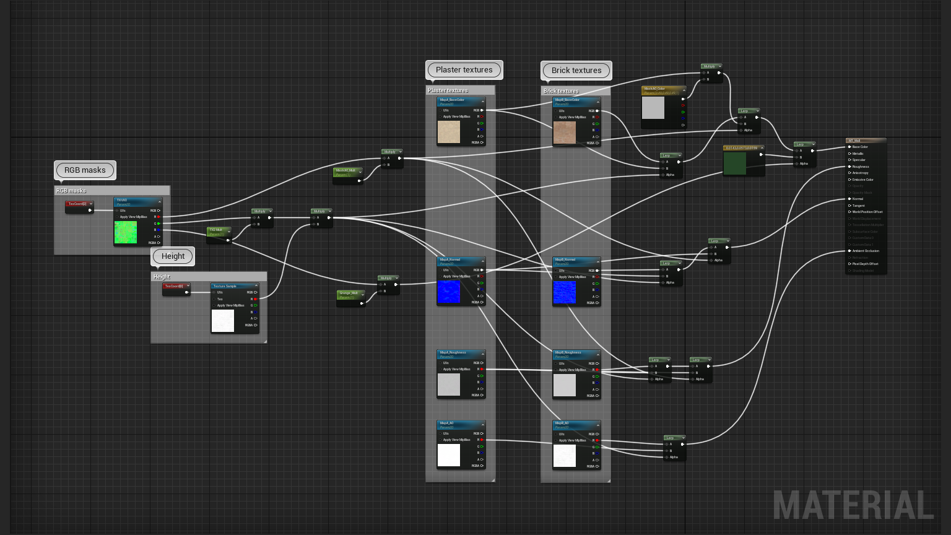Click the A input pin of the topmost Multiply node
951x535 pixels.
click(704, 73)
